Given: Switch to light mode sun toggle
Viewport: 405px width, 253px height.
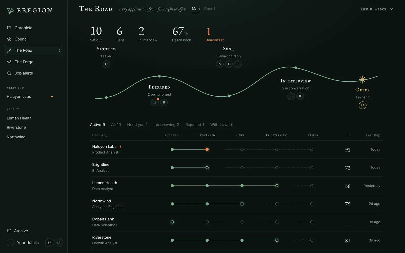Looking at the screenshot, I should (x=58, y=243).
